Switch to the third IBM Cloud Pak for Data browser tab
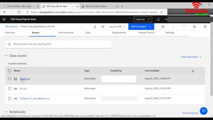 pyautogui.click(x=96, y=6)
